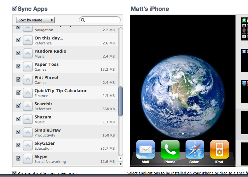Uncheck the Pandora Radio checkbox
Image resolution: width=248 pixels, height=177 pixels.
[x=18, y=53]
